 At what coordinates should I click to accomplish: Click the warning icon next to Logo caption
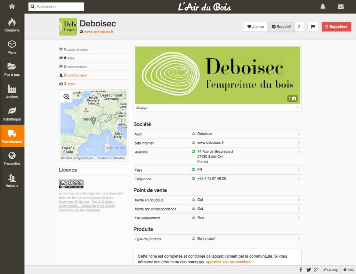click(x=138, y=107)
